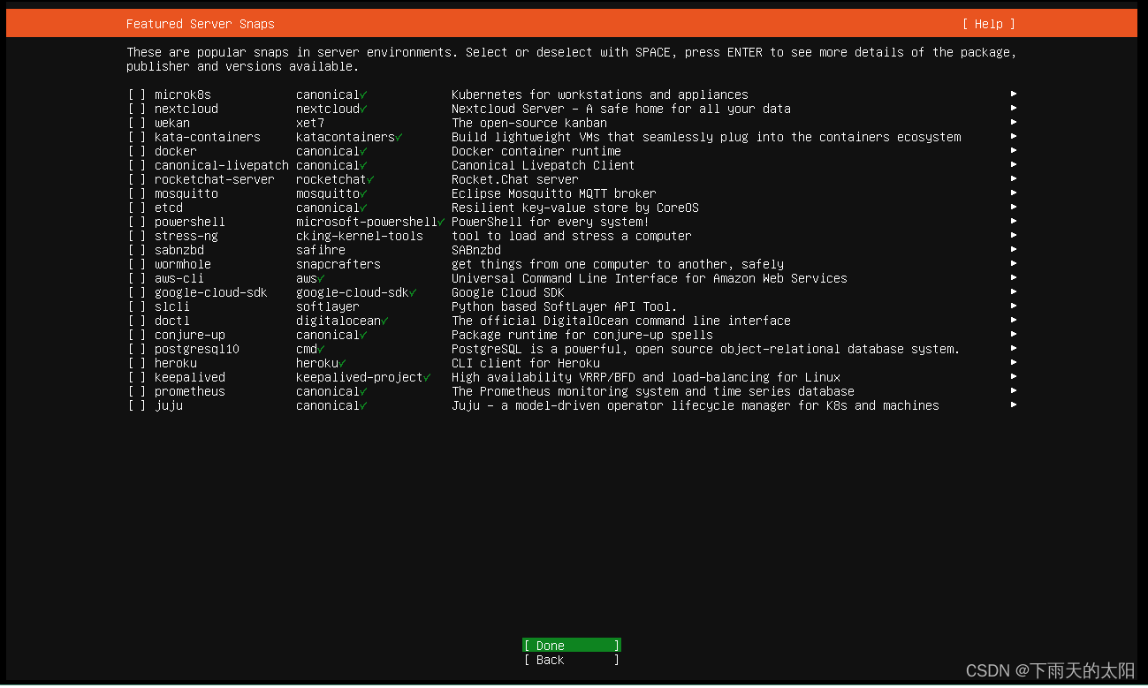Select the prometheus snap checkbox

click(137, 391)
